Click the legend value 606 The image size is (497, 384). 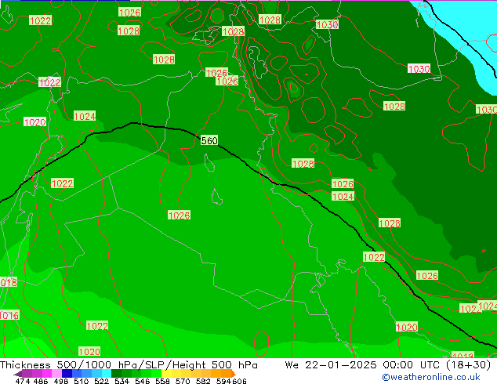pos(239,381)
